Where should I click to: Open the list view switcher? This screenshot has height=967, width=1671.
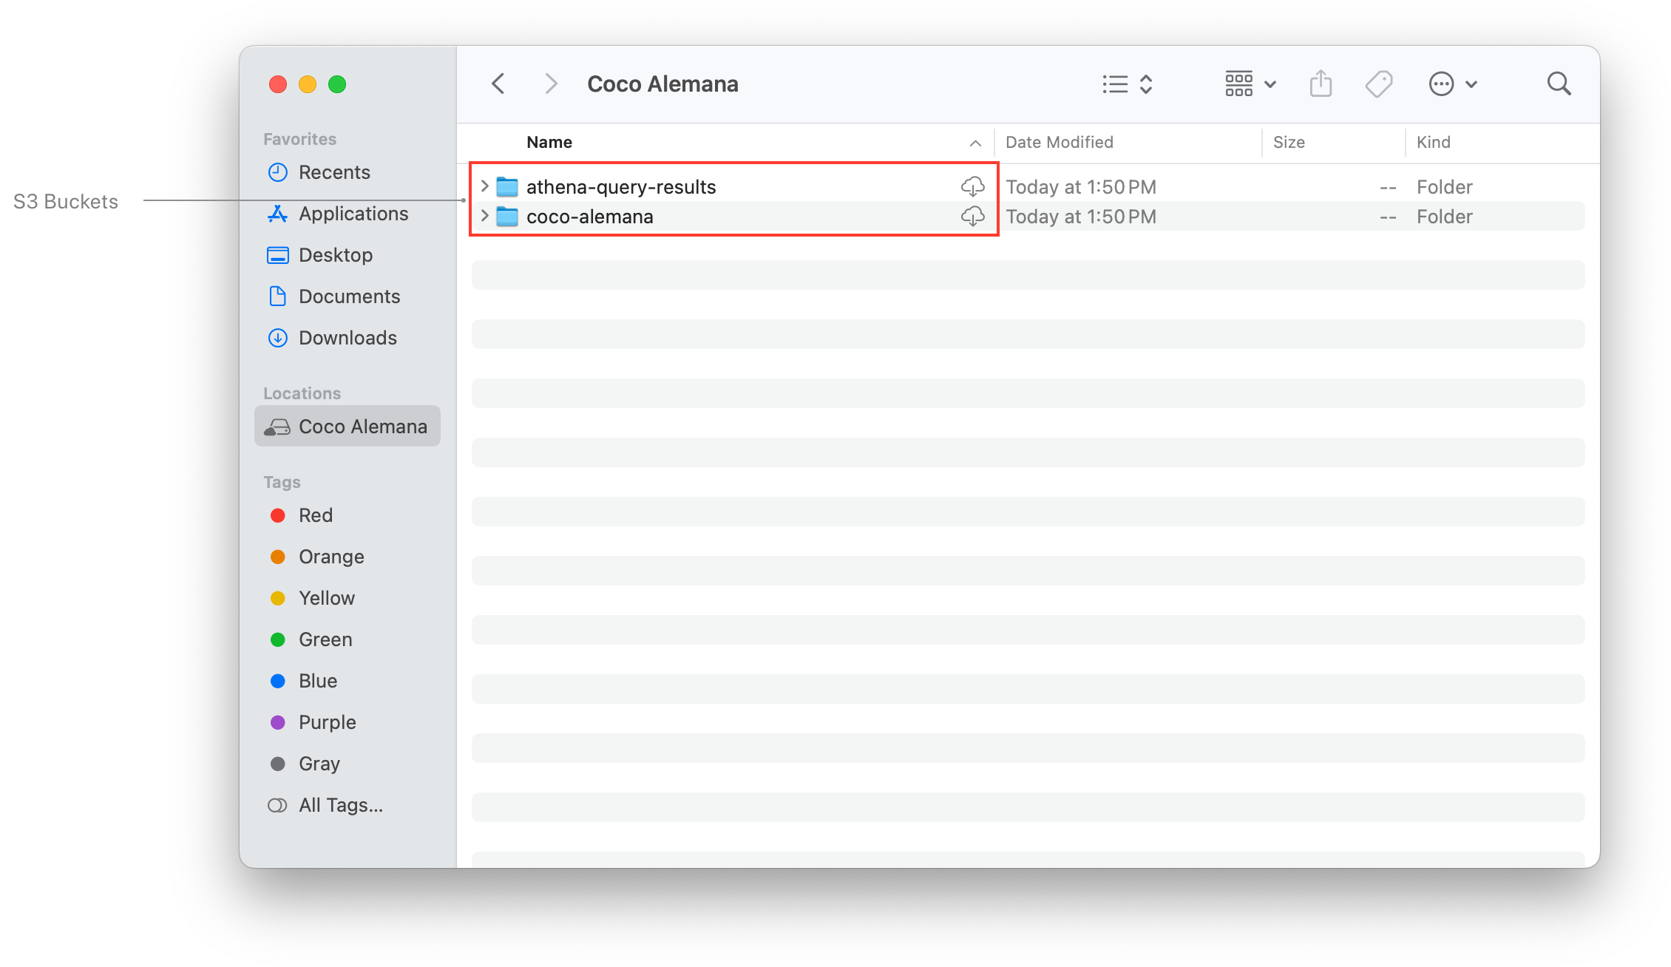click(x=1127, y=84)
